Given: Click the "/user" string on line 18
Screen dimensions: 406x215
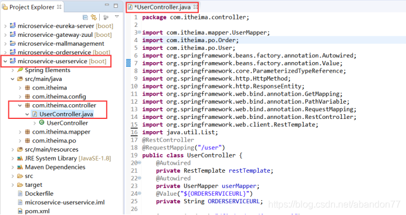Looking at the screenshot, I should click(209, 148).
